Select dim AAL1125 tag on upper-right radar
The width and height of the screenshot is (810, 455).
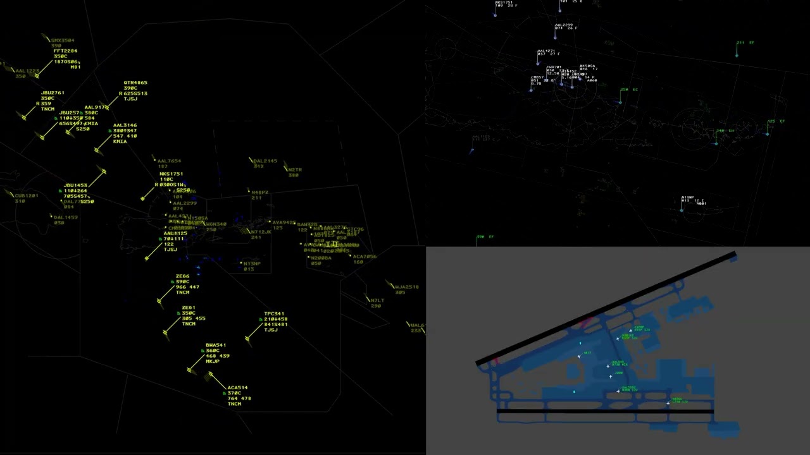click(x=482, y=138)
